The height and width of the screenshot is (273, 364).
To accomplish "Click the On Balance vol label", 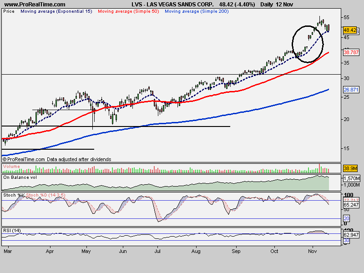I will point(20,177).
